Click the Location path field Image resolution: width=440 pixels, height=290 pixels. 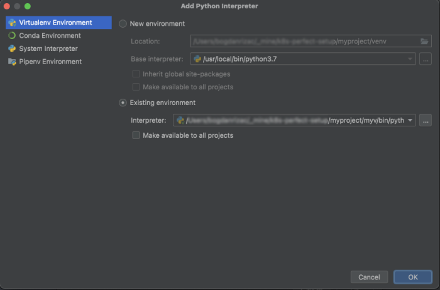tap(311, 42)
